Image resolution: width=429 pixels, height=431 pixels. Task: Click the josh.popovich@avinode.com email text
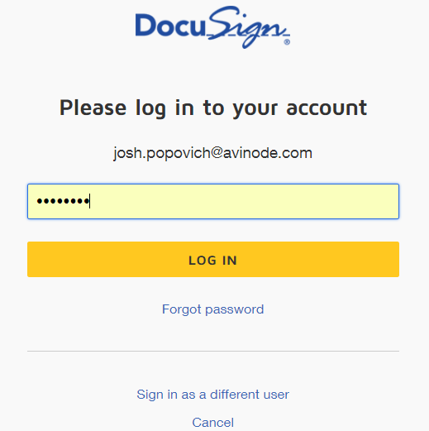pos(212,153)
